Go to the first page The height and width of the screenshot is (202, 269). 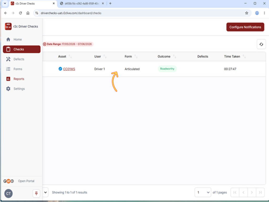pos(235,192)
